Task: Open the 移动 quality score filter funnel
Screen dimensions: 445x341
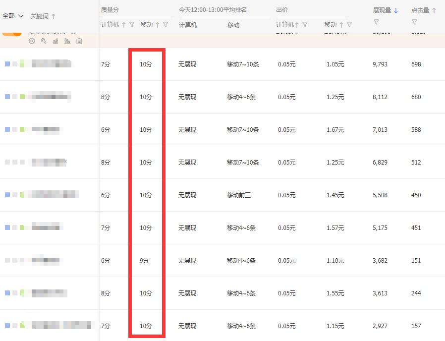Action: pyautogui.click(x=166, y=24)
